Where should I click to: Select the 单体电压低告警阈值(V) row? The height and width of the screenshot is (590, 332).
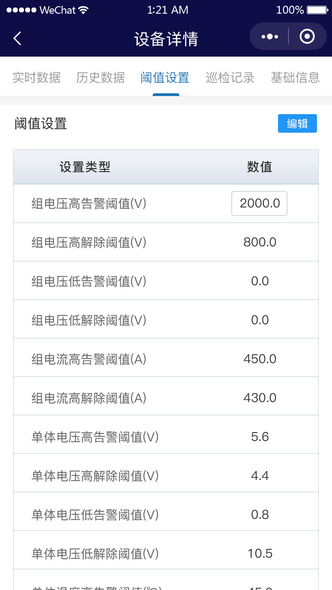coord(95,515)
